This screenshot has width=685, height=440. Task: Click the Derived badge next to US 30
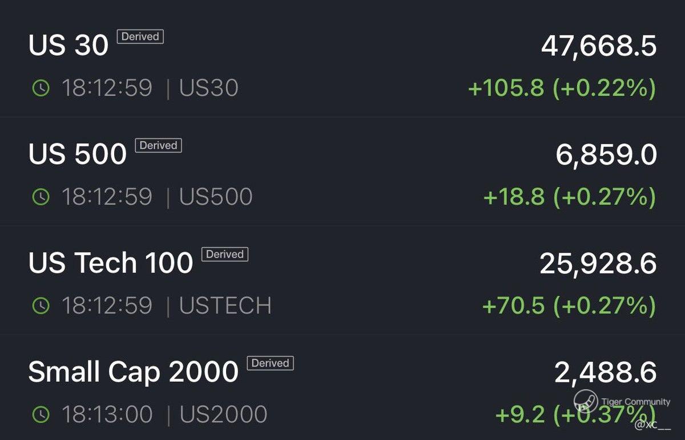(x=140, y=36)
